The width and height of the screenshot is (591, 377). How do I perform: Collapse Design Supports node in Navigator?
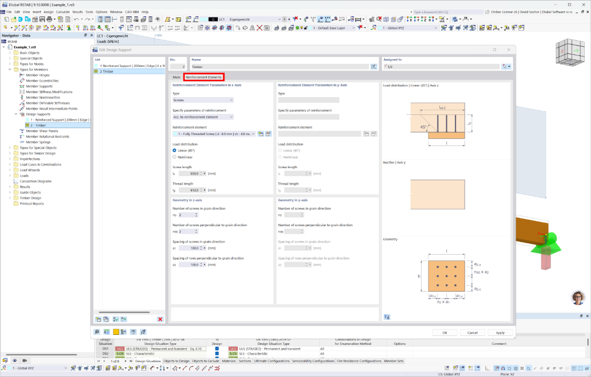pos(16,114)
